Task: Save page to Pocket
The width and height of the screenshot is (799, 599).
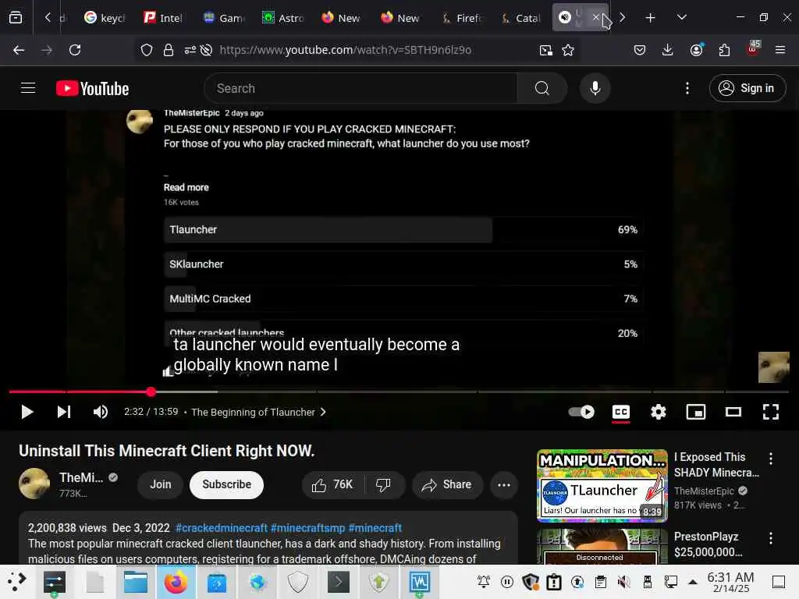Action: pos(640,50)
